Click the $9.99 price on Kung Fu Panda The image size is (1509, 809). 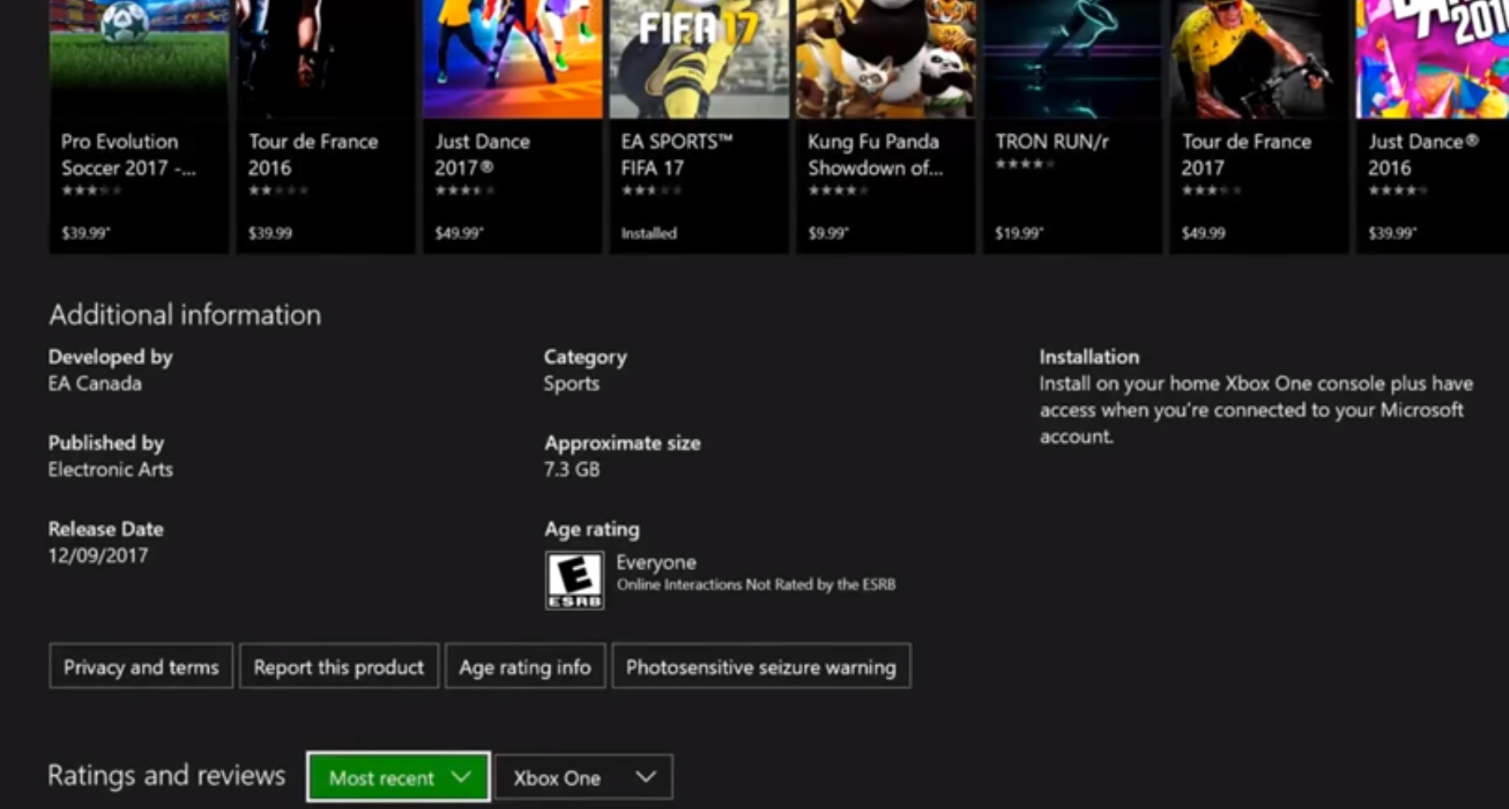click(x=829, y=234)
